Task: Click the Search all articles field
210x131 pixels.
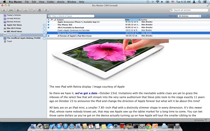Action: coord(189,10)
